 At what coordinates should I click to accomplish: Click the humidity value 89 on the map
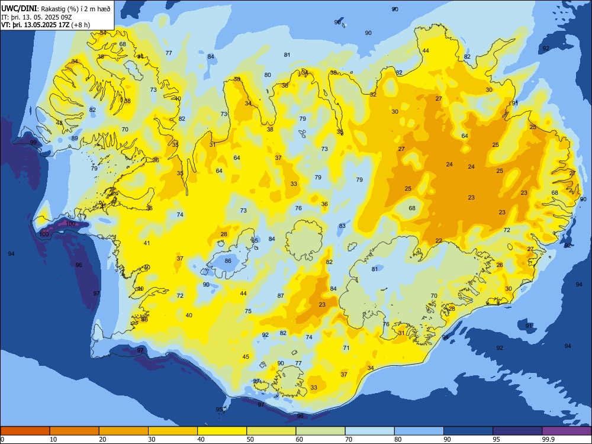point(75,138)
